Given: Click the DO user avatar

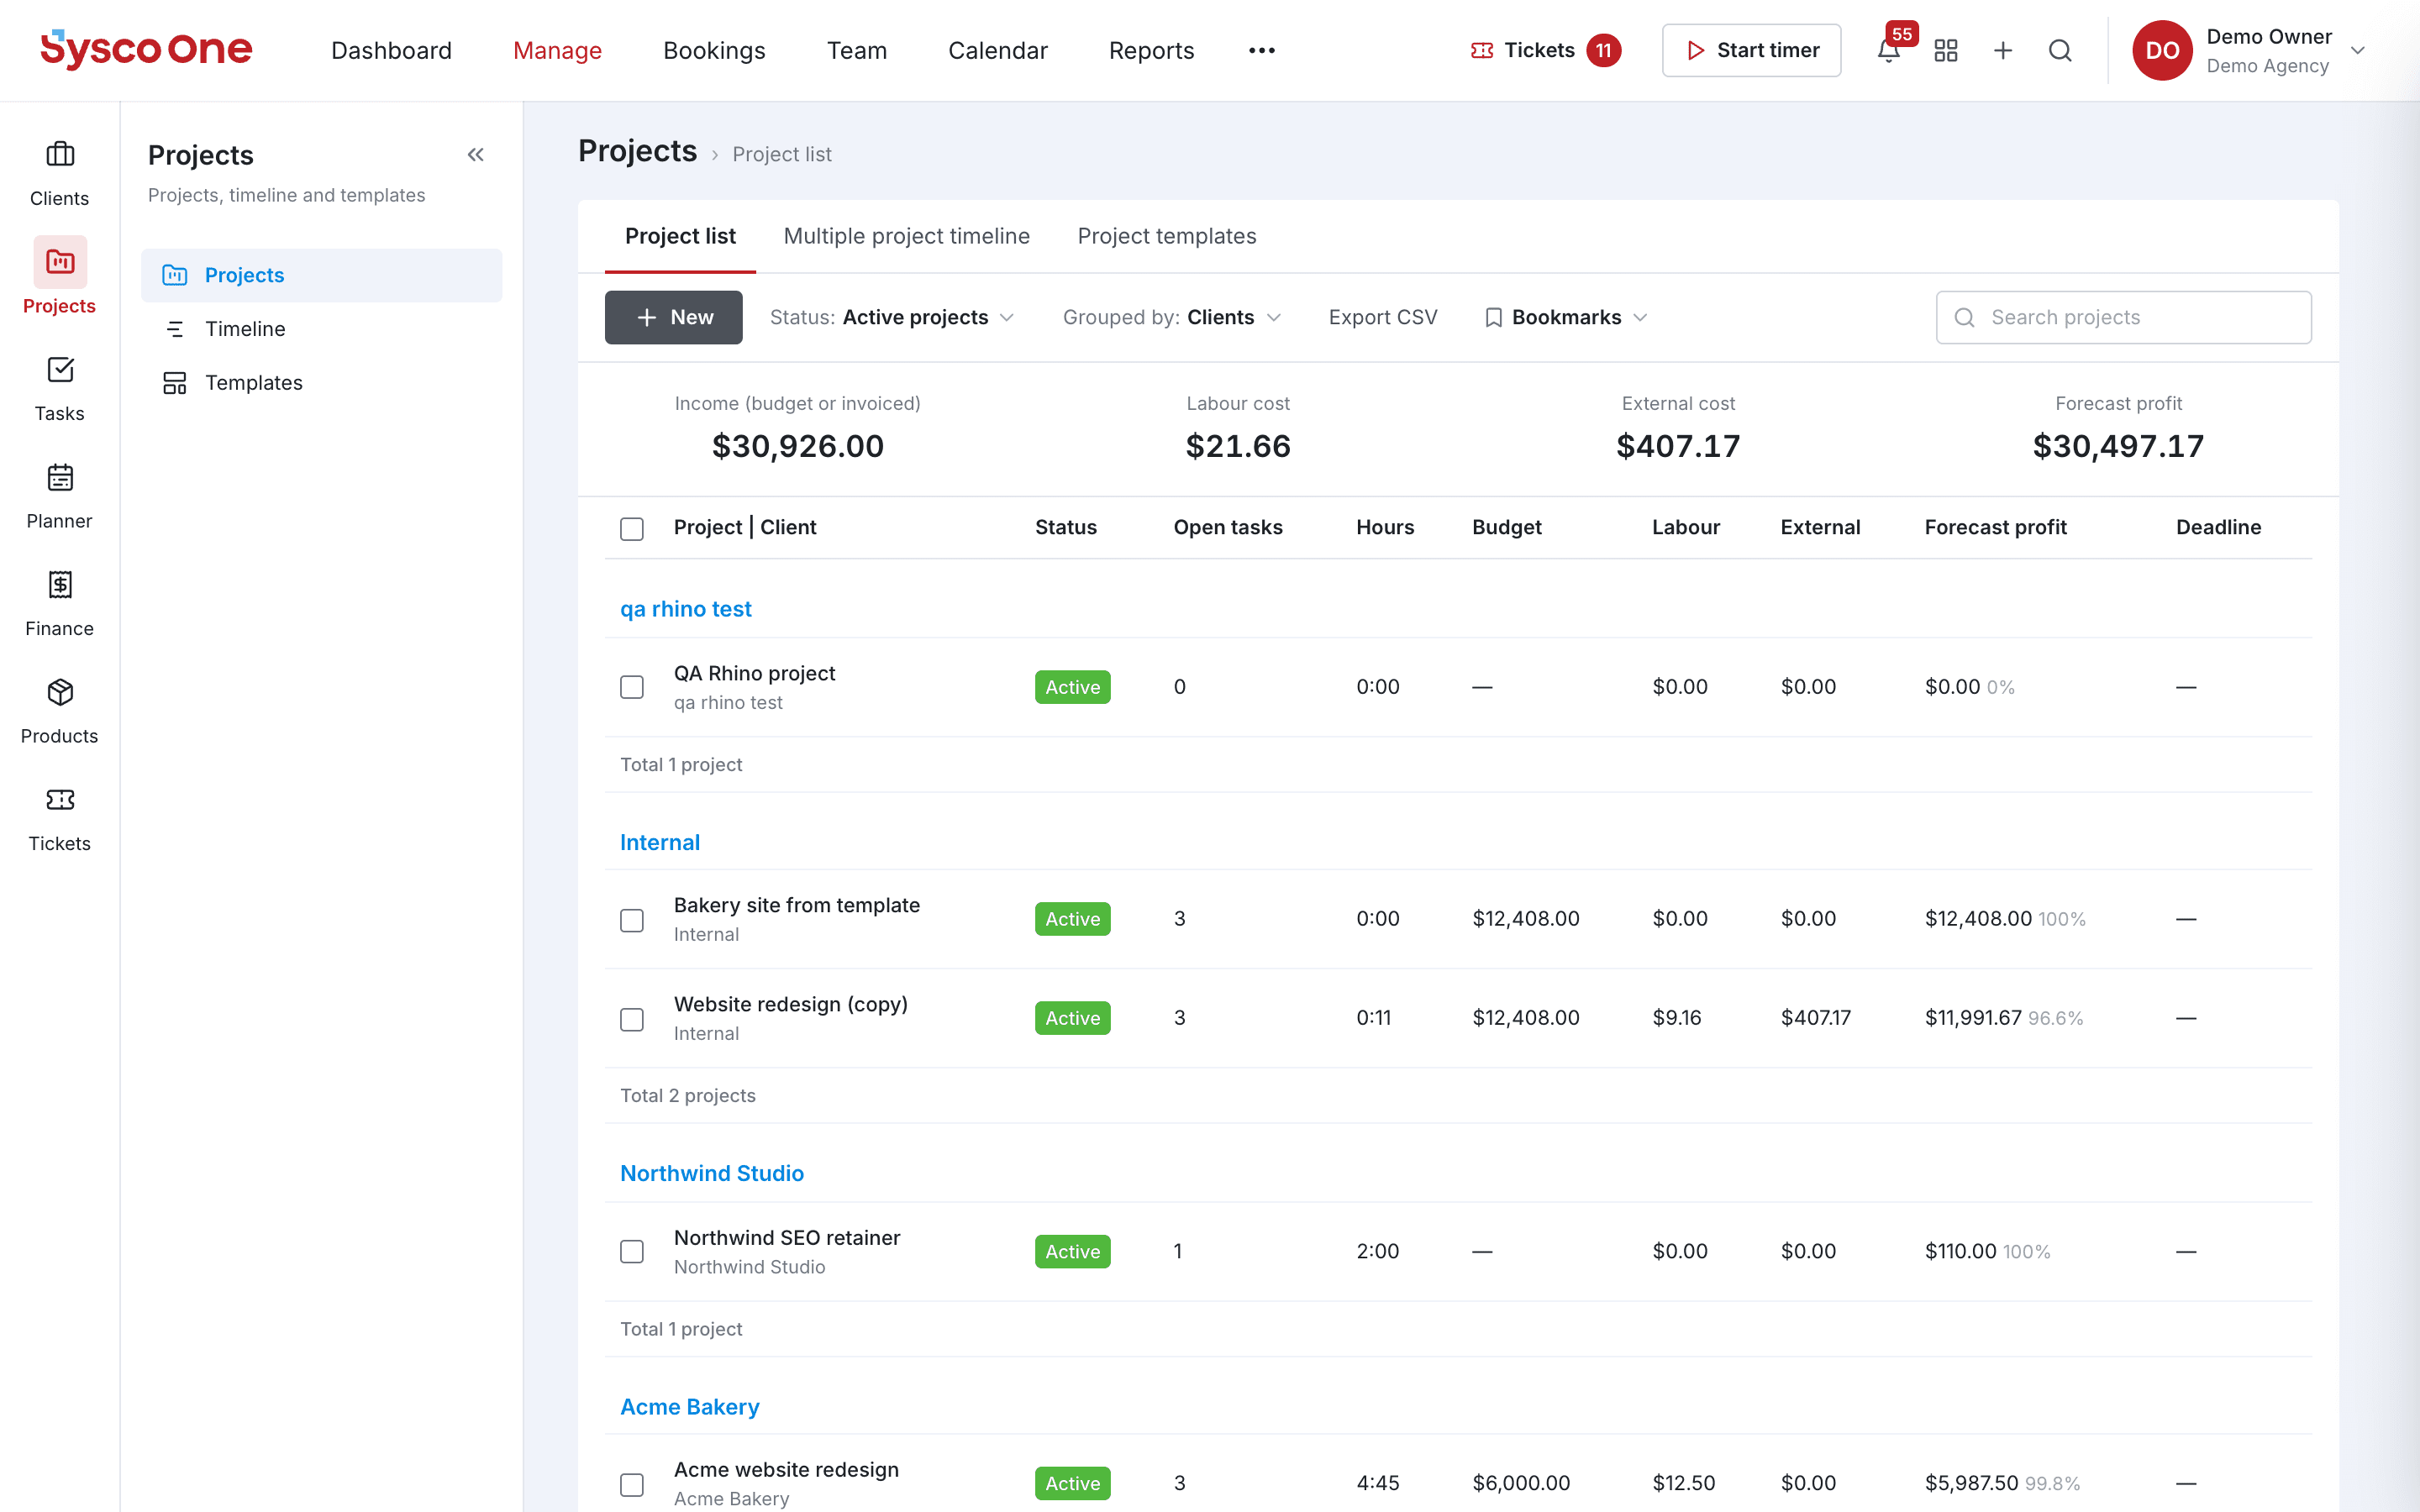Looking at the screenshot, I should [2162, 50].
